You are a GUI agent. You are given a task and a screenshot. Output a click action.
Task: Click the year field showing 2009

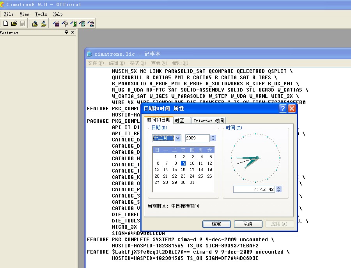[197, 138]
